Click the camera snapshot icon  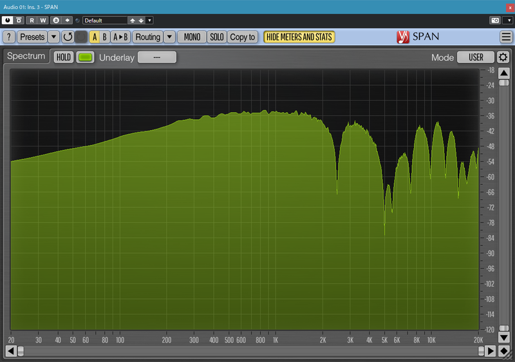click(495, 21)
